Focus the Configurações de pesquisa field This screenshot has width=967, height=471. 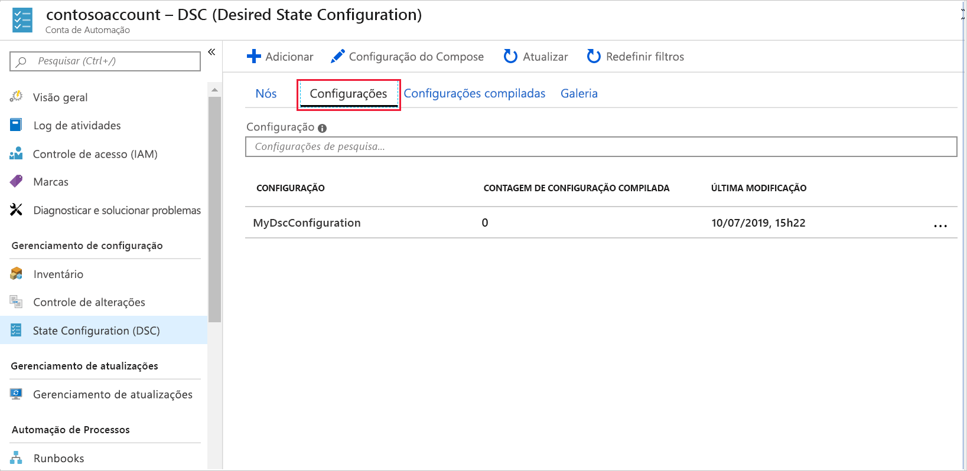pyautogui.click(x=601, y=147)
